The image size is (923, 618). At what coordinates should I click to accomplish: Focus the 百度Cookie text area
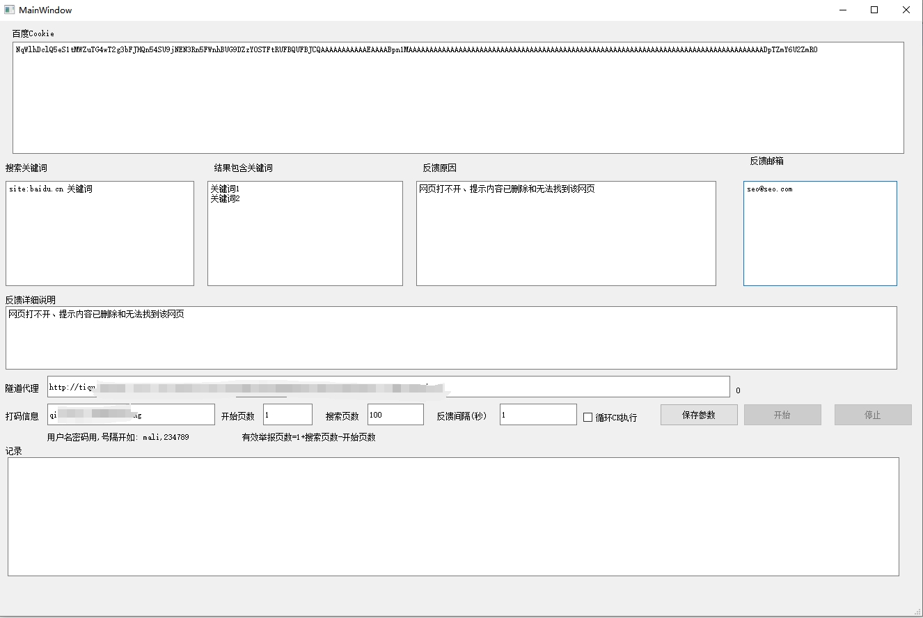coord(458,97)
